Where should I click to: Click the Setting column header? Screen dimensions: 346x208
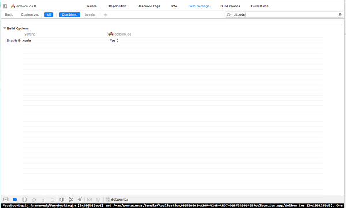pos(30,34)
